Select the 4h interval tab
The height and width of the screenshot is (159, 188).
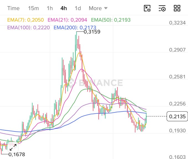(x=64, y=8)
